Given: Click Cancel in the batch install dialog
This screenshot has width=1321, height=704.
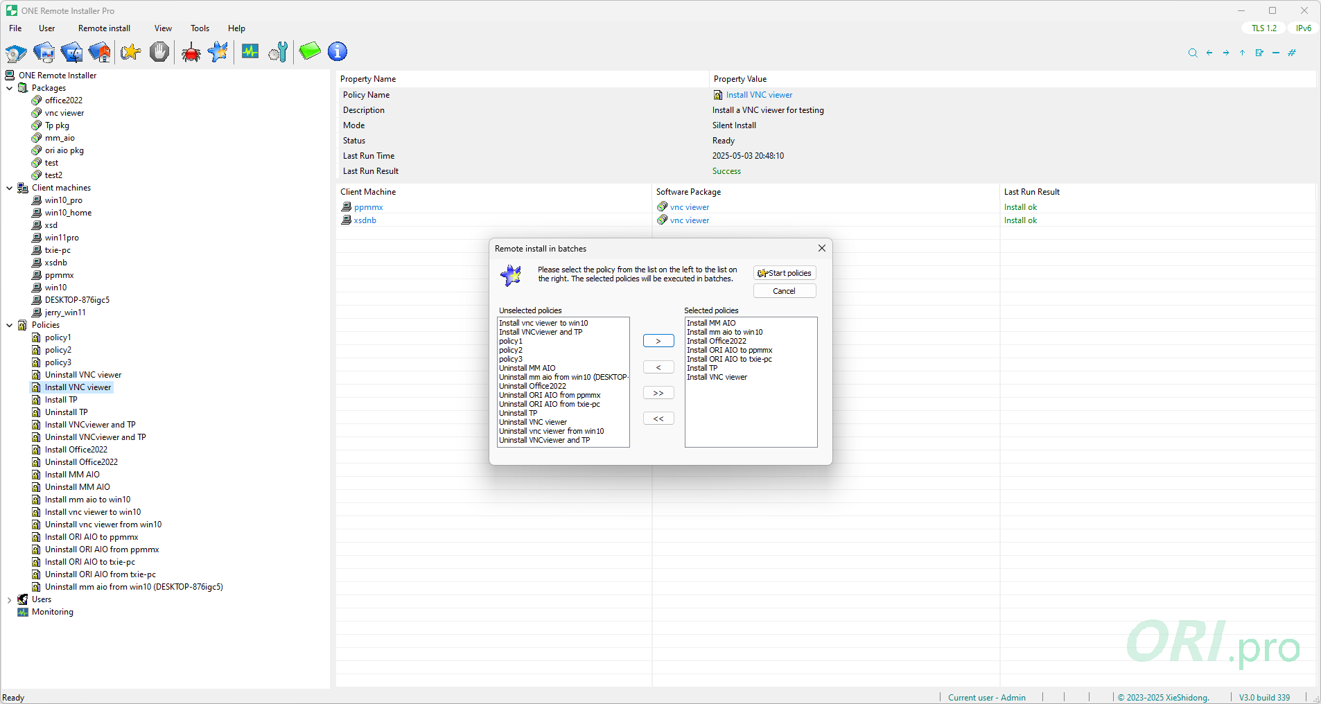Looking at the screenshot, I should pos(785,291).
